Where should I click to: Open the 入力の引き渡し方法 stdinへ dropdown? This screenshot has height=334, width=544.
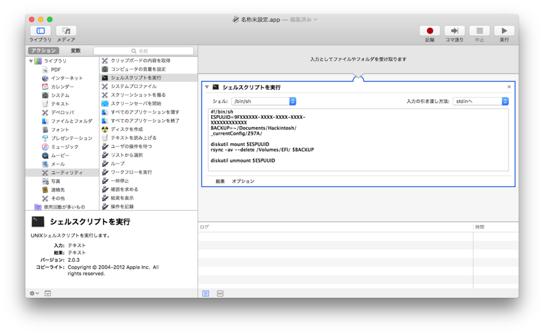pos(480,101)
